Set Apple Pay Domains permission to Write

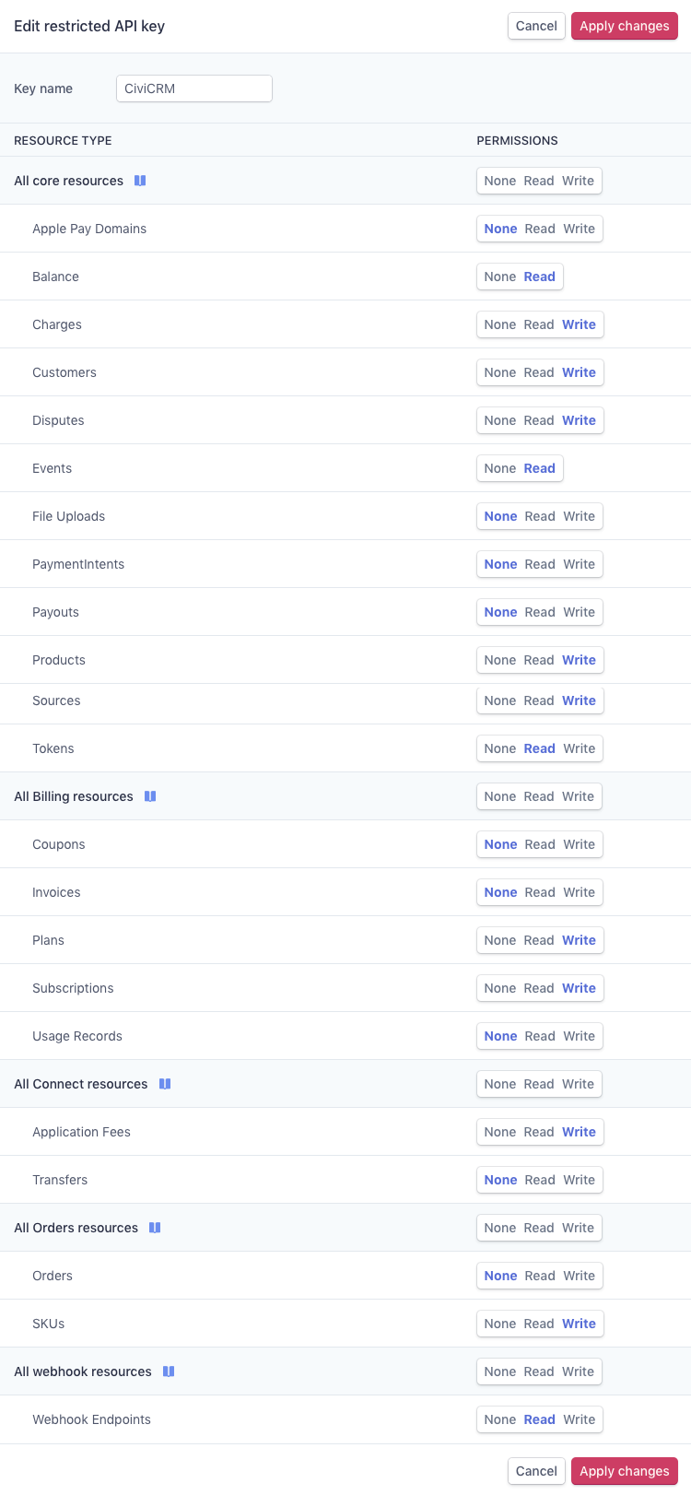point(579,229)
